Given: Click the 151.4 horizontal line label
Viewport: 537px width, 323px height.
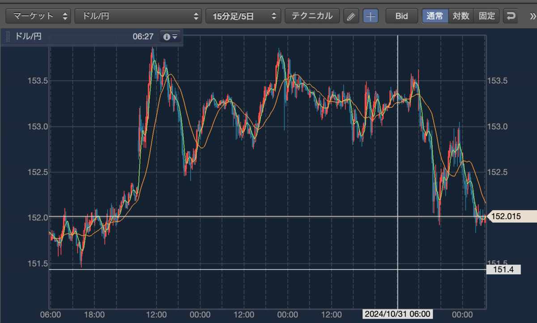Looking at the screenshot, I should 503,270.
